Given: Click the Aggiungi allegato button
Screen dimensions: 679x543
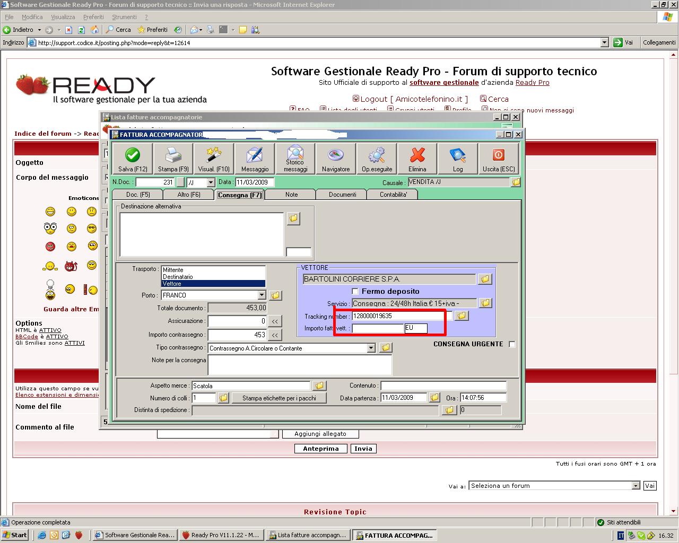Looking at the screenshot, I should point(320,434).
